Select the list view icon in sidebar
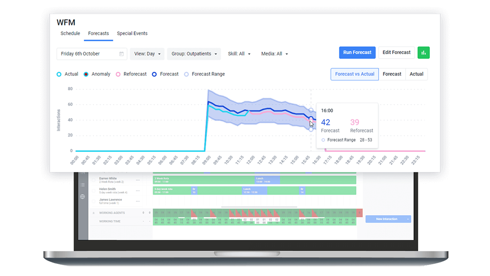Screen dimensions: 490x276 point(82,184)
